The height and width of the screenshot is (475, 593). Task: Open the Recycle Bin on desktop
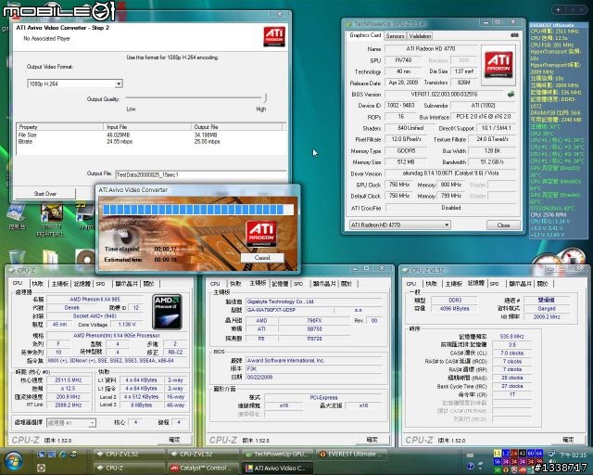(x=17, y=257)
